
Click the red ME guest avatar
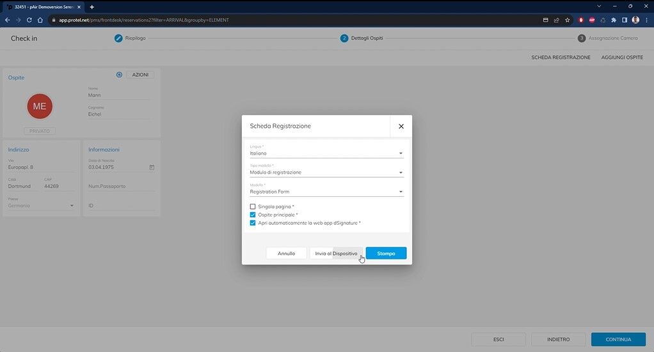coord(40,106)
